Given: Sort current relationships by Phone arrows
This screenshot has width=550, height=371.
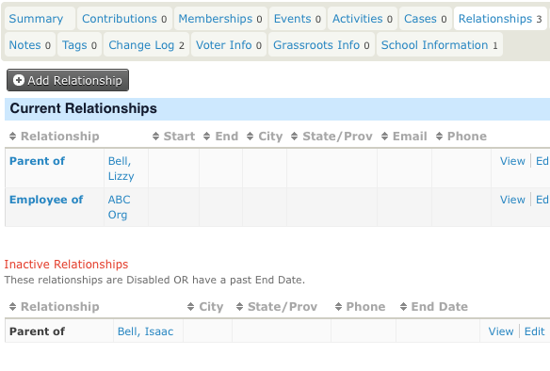Looking at the screenshot, I should tap(439, 136).
